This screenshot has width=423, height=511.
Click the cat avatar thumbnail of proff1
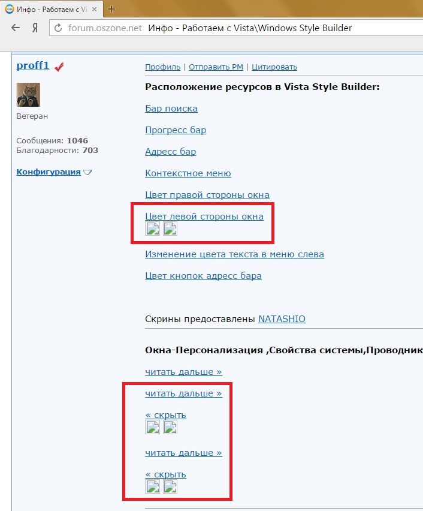[x=28, y=95]
